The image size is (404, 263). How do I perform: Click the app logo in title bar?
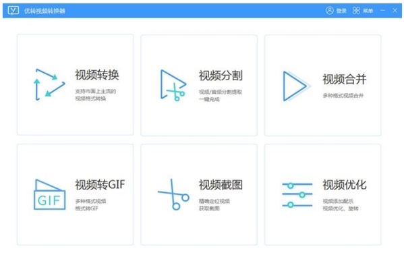point(13,11)
